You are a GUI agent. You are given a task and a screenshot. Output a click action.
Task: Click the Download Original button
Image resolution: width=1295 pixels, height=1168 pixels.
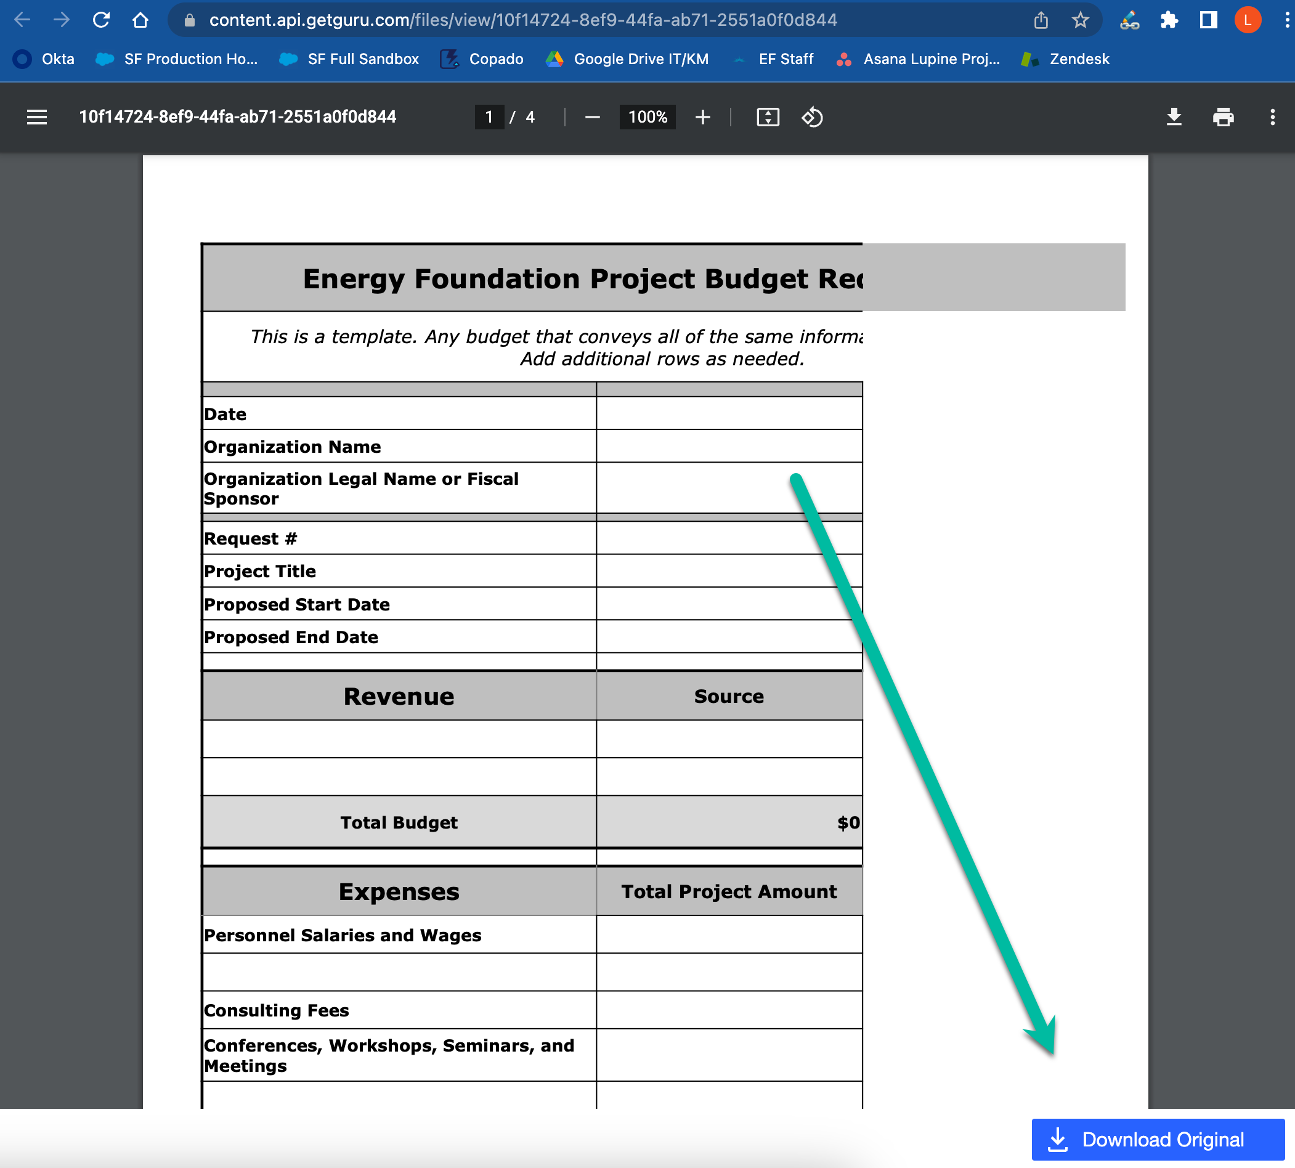pyautogui.click(x=1158, y=1139)
